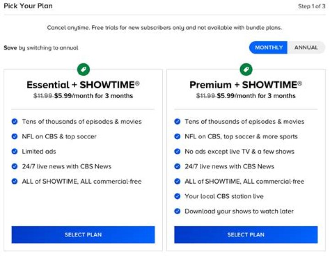Viewport: 330px width, 256px height.
Task: Select Plan for Essential + SHOWTIME
Action: coord(83,234)
